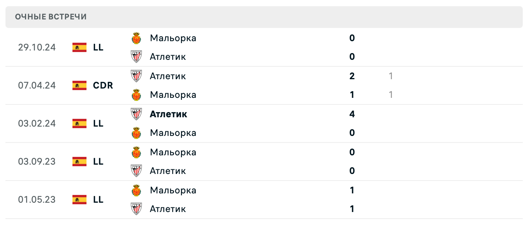Select the 07.04.24 match date

(x=37, y=85)
